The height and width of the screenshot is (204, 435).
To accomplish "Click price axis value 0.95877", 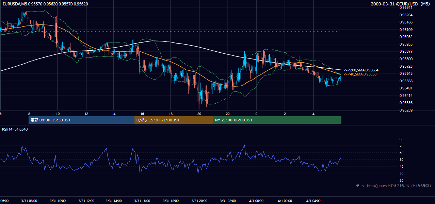I will [406, 52].
